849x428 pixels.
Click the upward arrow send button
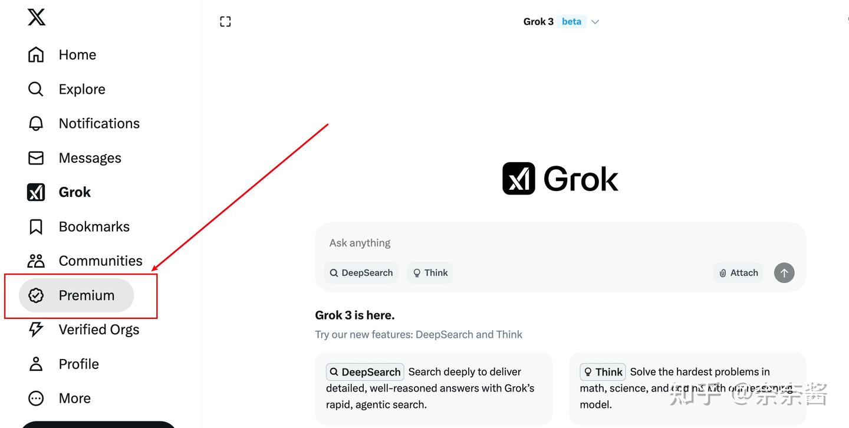click(784, 273)
